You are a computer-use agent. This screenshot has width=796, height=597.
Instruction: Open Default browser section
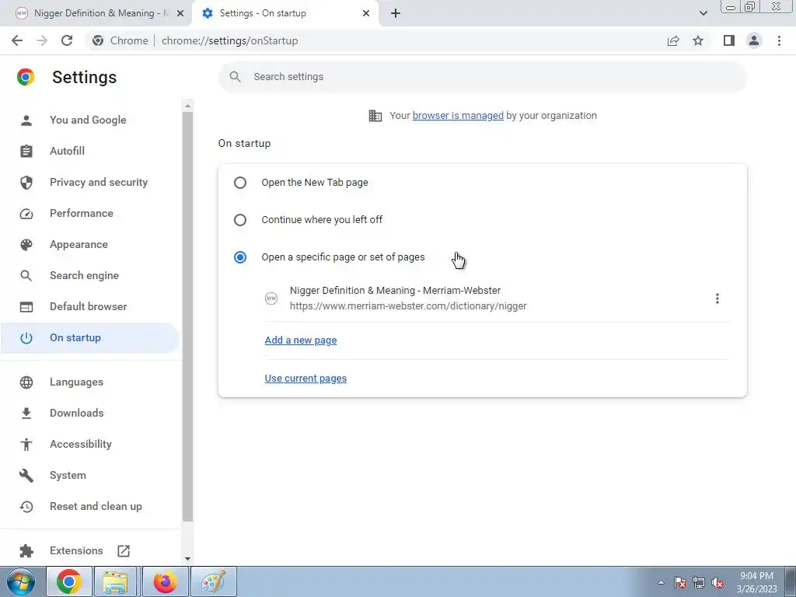pos(89,306)
